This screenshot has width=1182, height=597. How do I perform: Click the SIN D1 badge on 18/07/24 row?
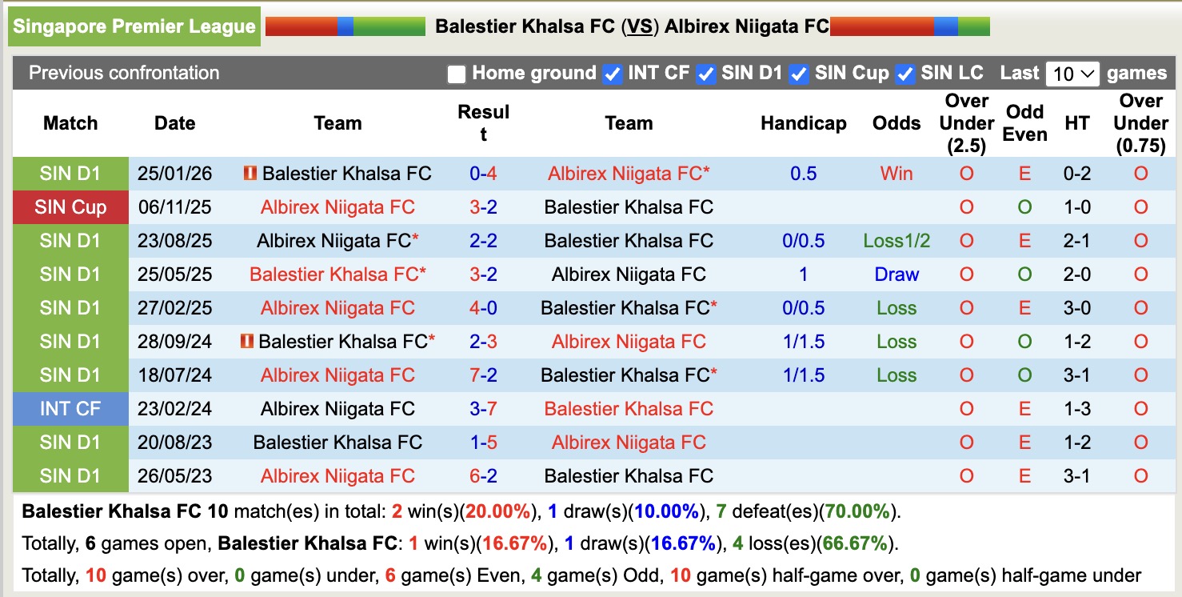click(70, 375)
